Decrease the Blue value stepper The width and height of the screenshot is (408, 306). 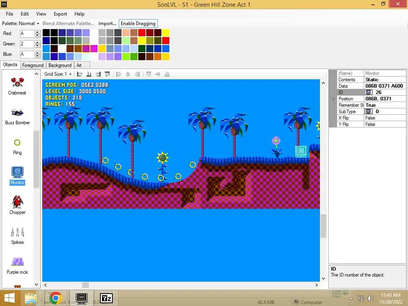tap(37, 56)
